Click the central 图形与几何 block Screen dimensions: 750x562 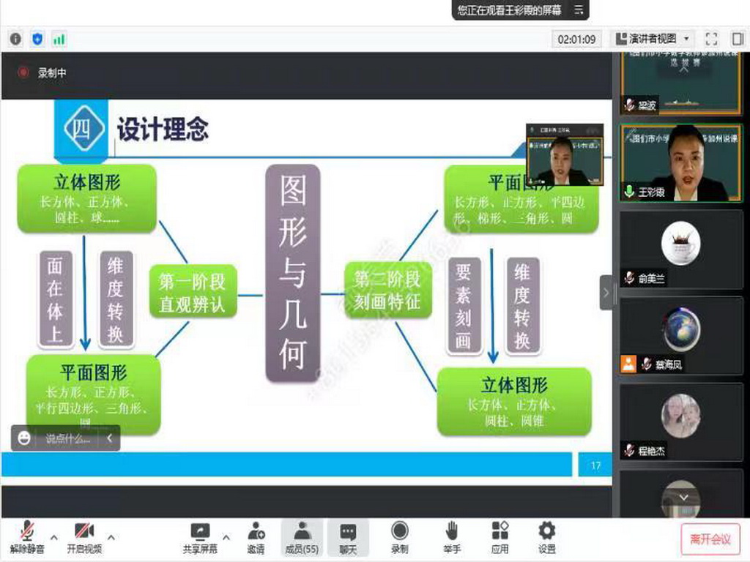tap(292, 273)
